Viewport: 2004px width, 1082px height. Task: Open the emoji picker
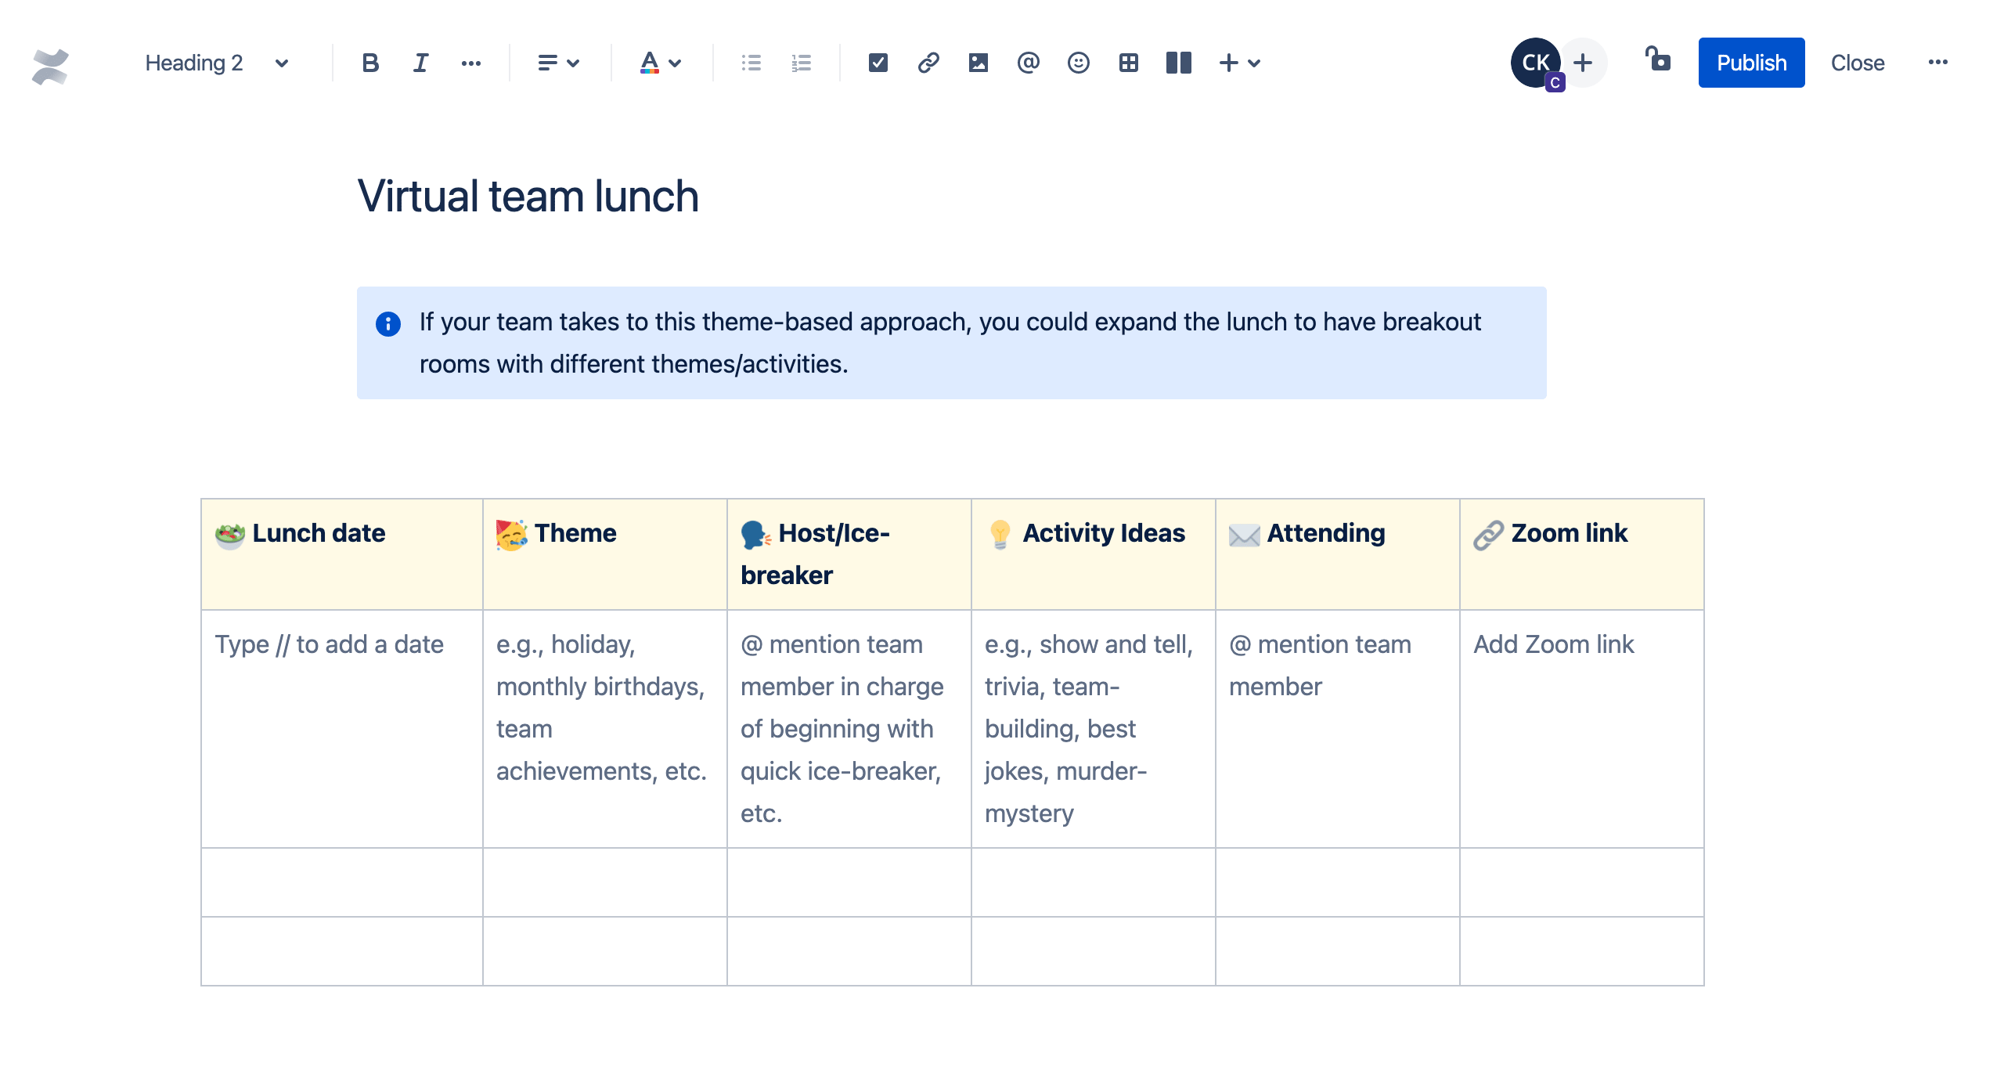click(1079, 63)
